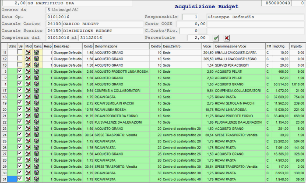Click the Causale Carico code field 24100
The image size is (306, 183).
point(54,24)
